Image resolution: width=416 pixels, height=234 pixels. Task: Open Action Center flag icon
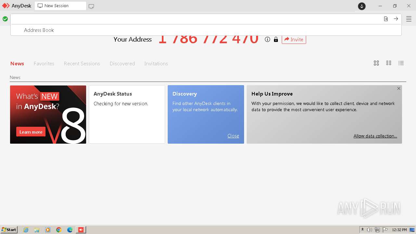coord(385,230)
